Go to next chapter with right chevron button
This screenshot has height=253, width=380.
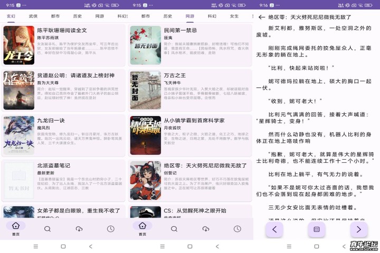point(358,229)
